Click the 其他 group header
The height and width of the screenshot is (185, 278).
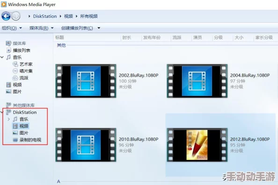[x=61, y=45]
